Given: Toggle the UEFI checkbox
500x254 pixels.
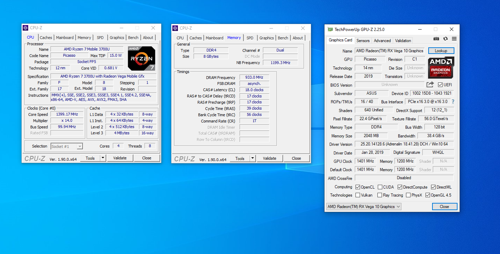Looking at the screenshot, I should pyautogui.click(x=440, y=85).
